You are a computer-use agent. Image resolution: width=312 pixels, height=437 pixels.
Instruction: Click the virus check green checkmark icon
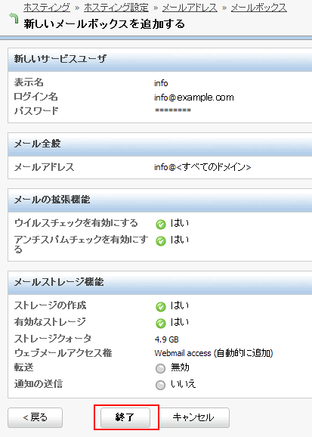pos(161,225)
